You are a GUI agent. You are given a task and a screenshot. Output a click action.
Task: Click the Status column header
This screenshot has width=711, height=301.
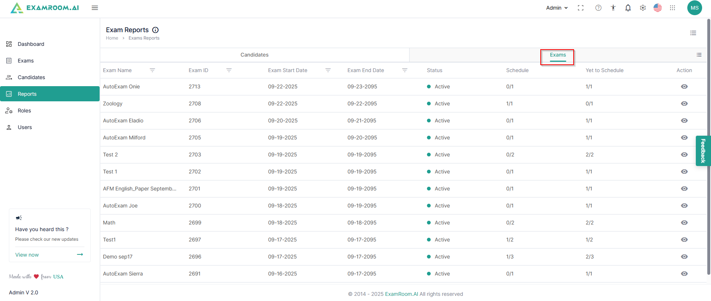click(x=435, y=70)
